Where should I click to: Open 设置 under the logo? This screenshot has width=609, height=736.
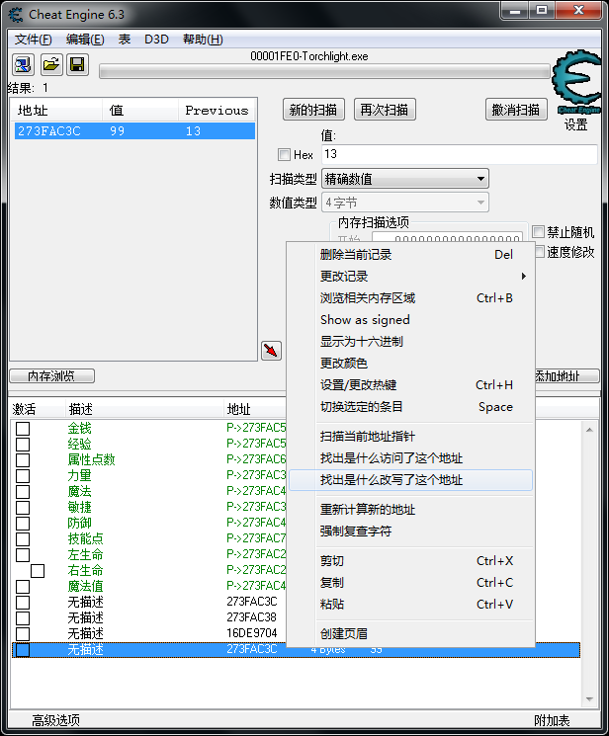tap(575, 124)
